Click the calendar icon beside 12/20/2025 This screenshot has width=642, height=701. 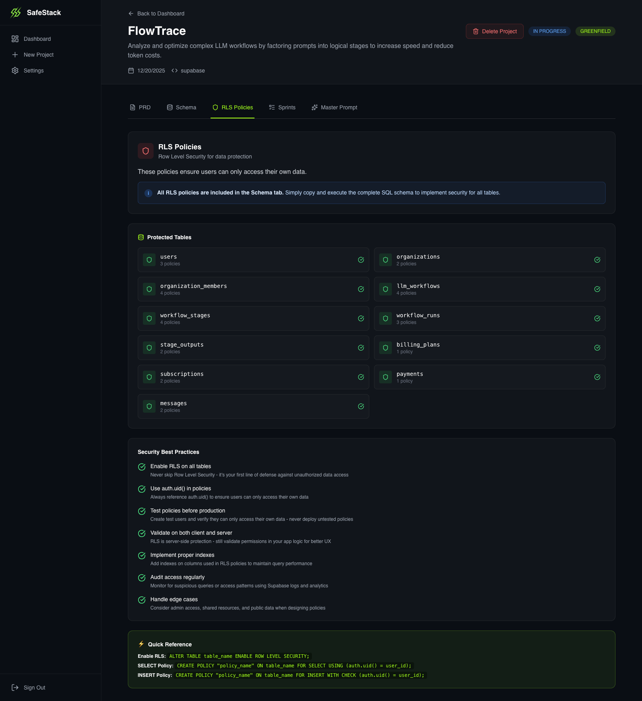click(131, 70)
